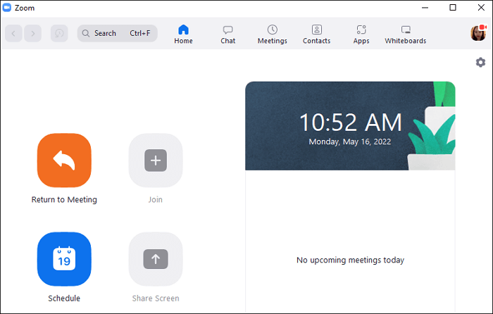This screenshot has width=493, height=314.
Task: Click the Join meeting plus icon
Action: [x=156, y=161]
